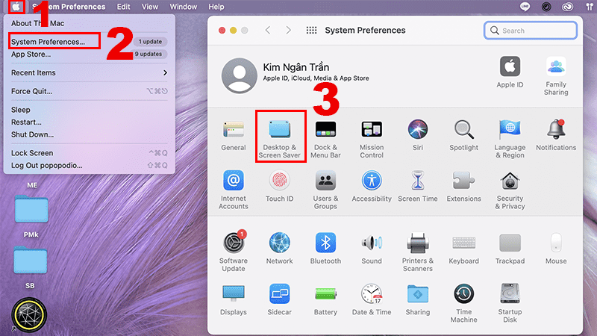The width and height of the screenshot is (597, 336).
Task: Open Displays preferences
Action: click(234, 300)
